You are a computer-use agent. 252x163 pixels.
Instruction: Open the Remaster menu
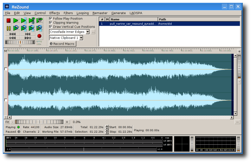tap(100, 13)
